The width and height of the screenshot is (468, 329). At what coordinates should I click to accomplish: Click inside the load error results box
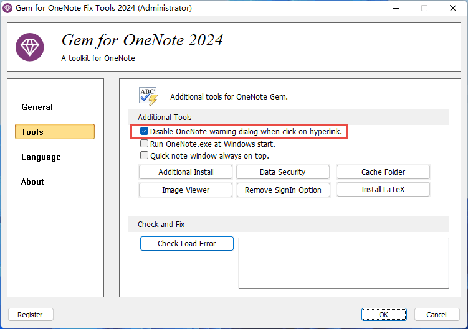click(x=343, y=262)
